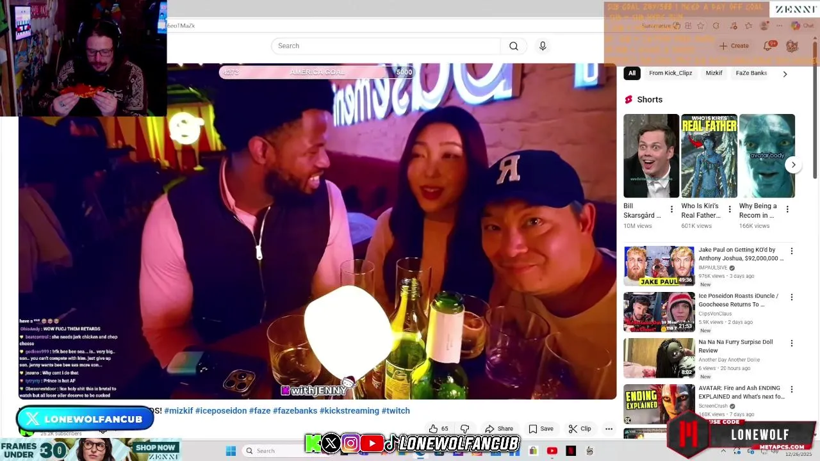Show next Shorts with arrow button

tap(793, 165)
